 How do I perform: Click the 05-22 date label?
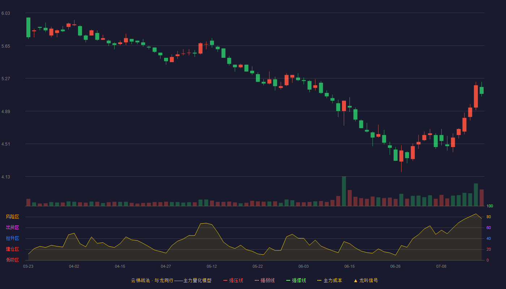258,266
